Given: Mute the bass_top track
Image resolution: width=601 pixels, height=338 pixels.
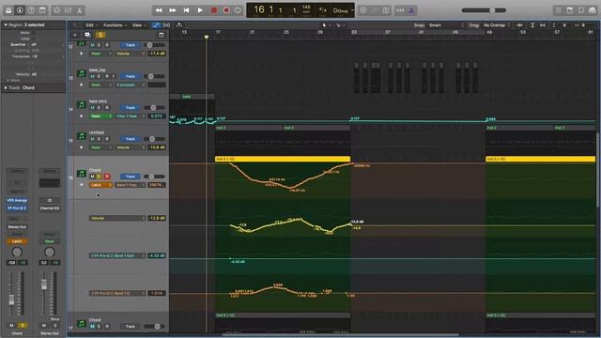Looking at the screenshot, I should point(92,76).
